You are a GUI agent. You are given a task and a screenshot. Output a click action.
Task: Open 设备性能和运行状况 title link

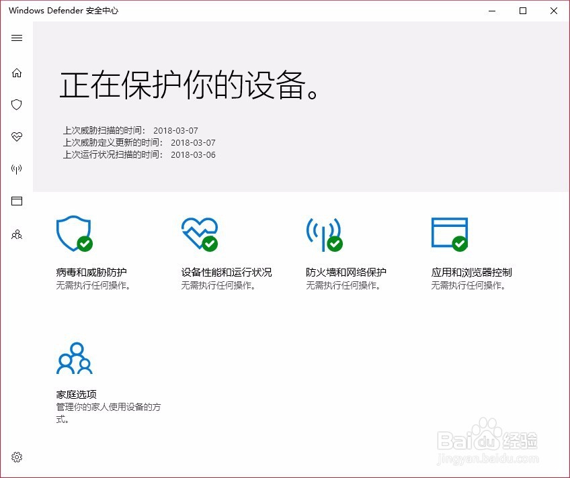[x=227, y=272]
